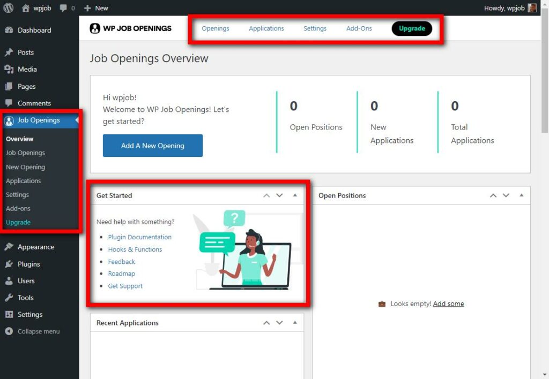
Task: Click the Get Started panel title
Action: pos(114,195)
